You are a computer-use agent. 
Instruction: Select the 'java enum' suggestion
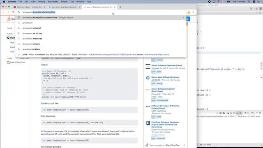click(101, 23)
